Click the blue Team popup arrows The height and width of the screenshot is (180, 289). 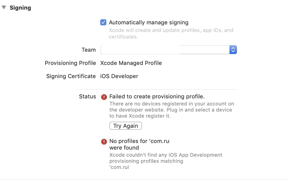click(233, 50)
